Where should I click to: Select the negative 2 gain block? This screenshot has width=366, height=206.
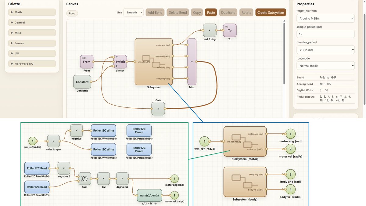pyautogui.click(x=64, y=168)
